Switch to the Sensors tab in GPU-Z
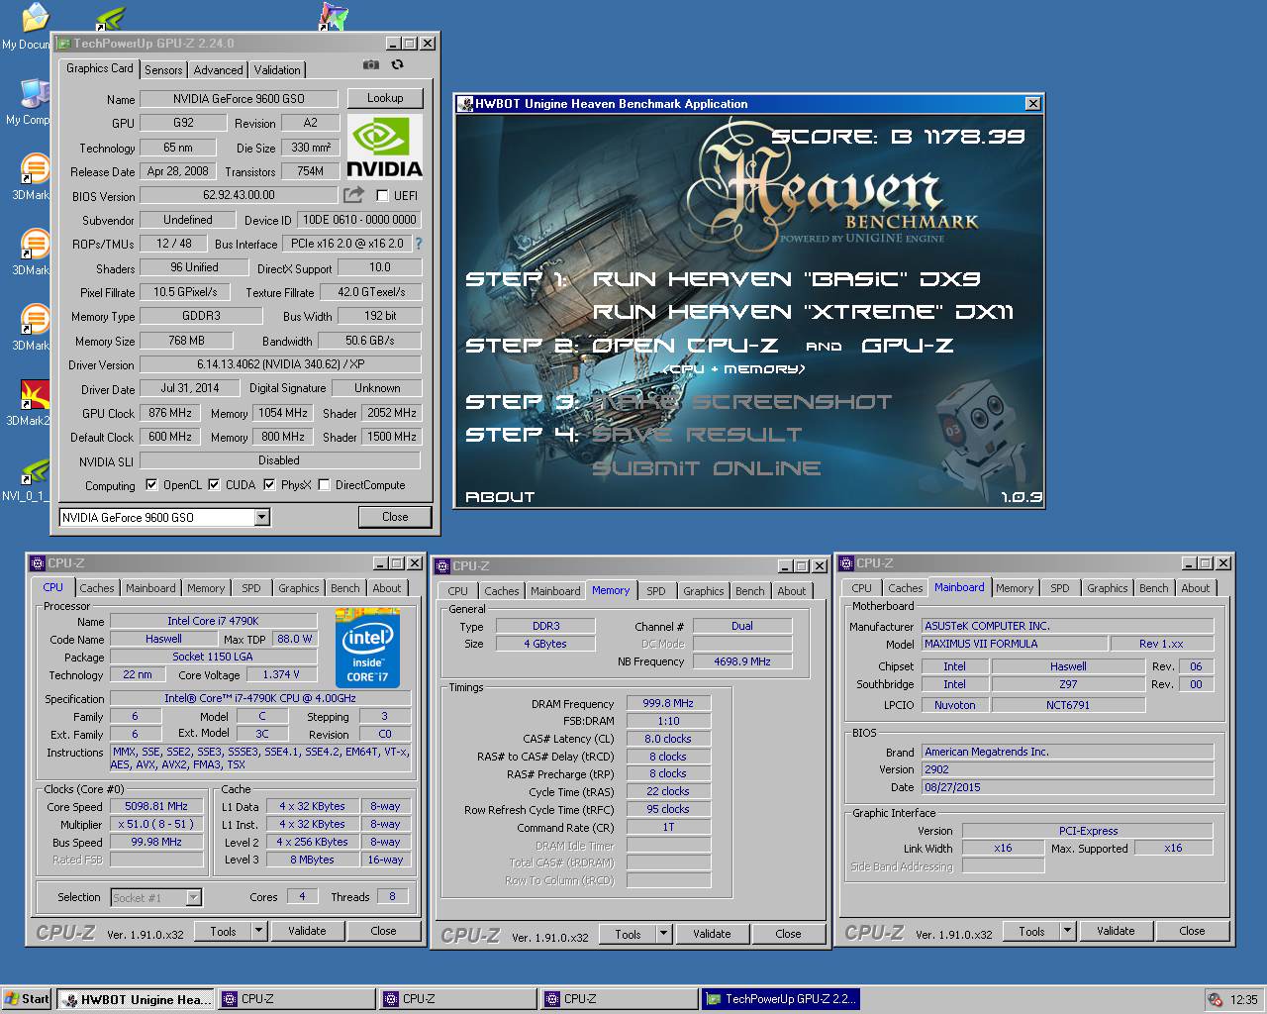The height and width of the screenshot is (1014, 1267). [163, 70]
